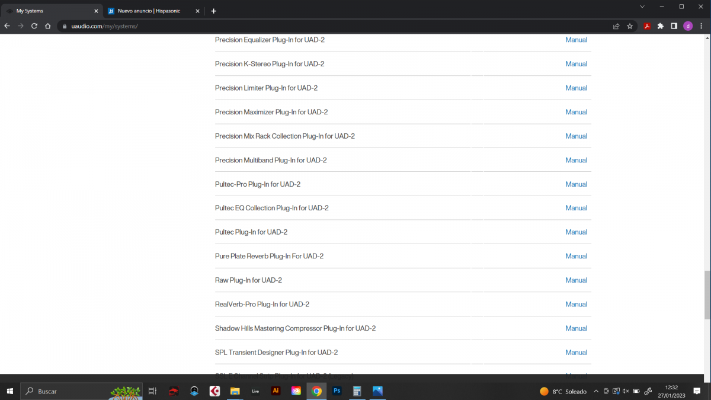This screenshot has width=711, height=400.
Task: Open the Extensions puzzle menu
Action: [661, 26]
